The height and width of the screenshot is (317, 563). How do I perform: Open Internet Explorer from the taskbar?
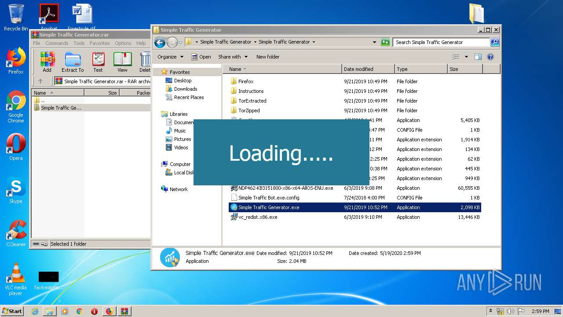click(35, 311)
